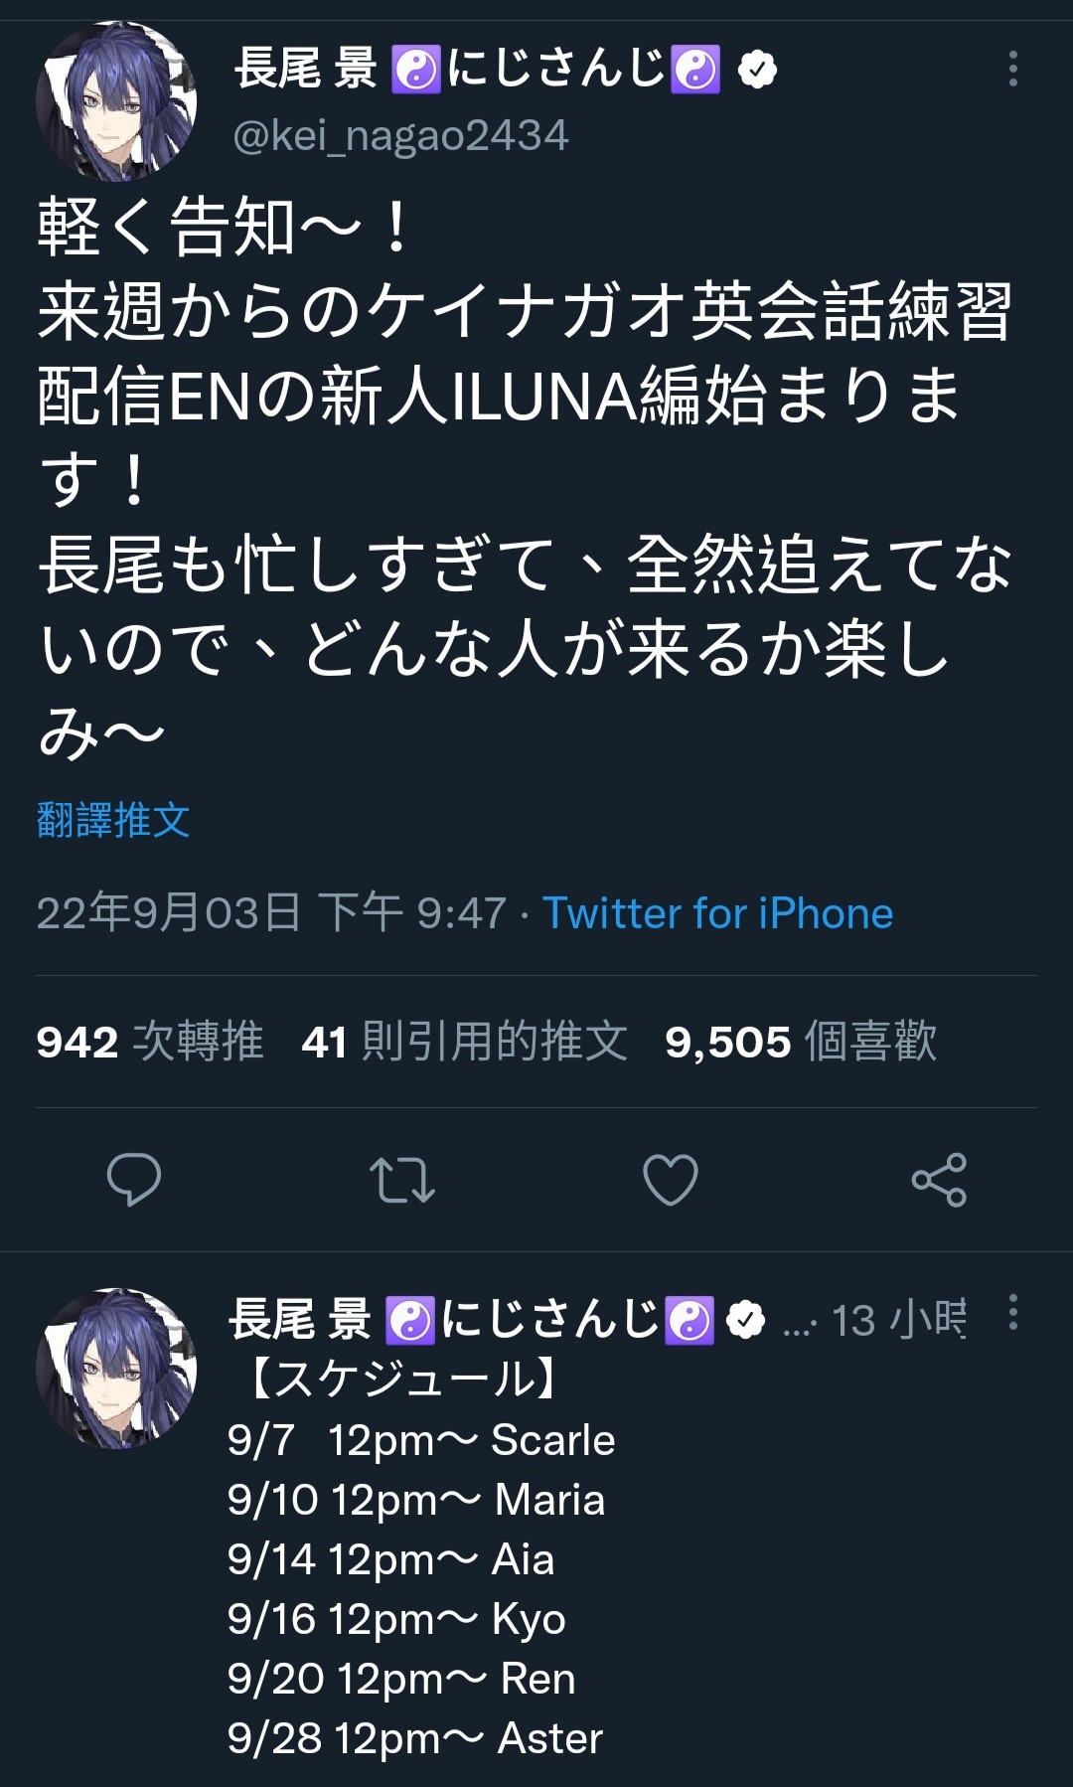
Task: Open main tweet profile avatar
Action: (116, 100)
